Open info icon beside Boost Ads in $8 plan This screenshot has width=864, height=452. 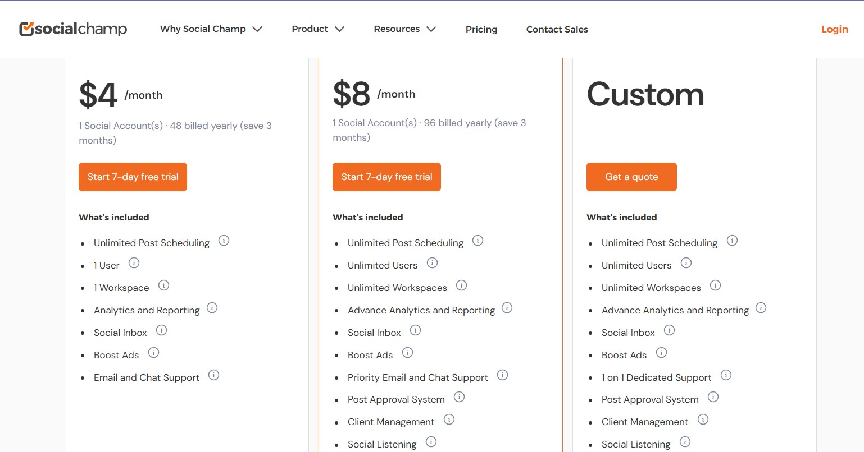[x=407, y=353]
